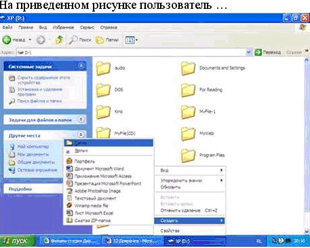Open Сетевое окружение link in sidebar

(x=37, y=170)
